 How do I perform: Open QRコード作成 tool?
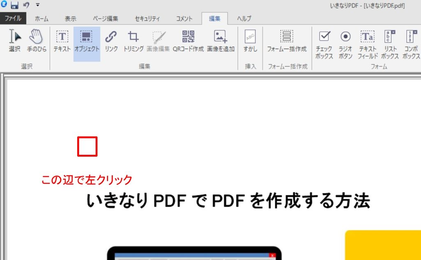[188, 41]
